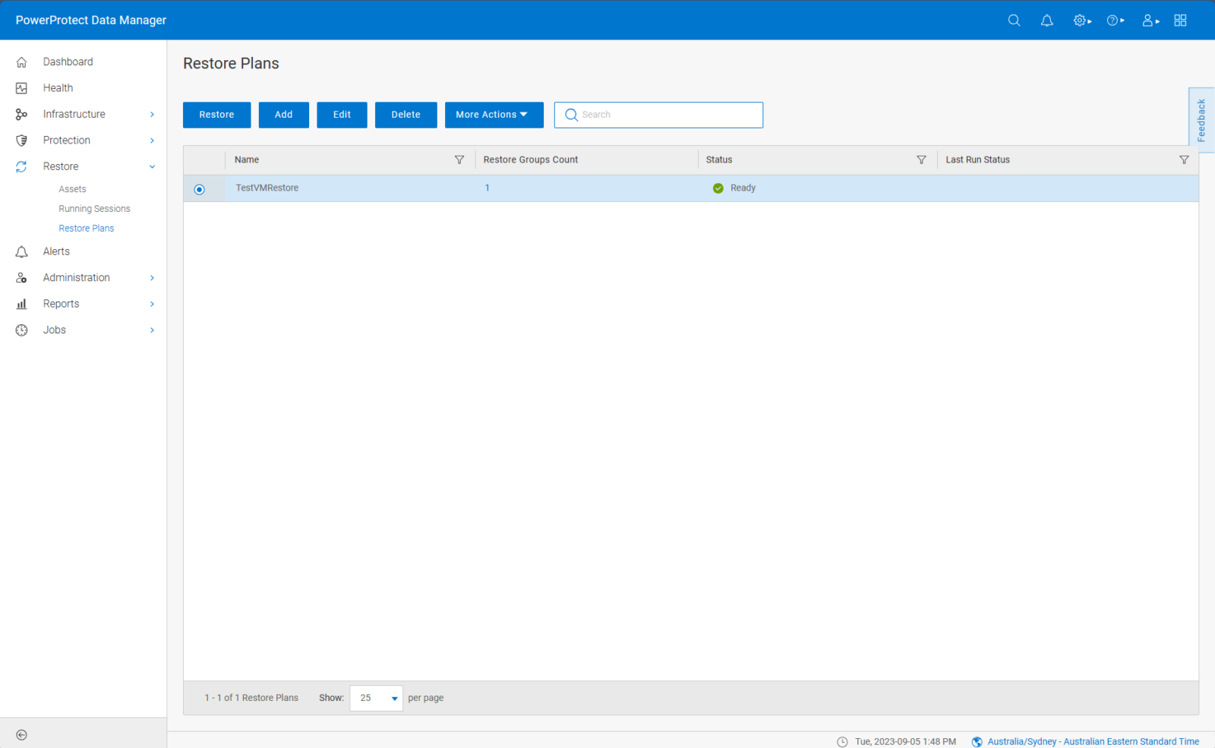The width and height of the screenshot is (1215, 748).
Task: Click the apps grid icon top right
Action: pyautogui.click(x=1180, y=20)
